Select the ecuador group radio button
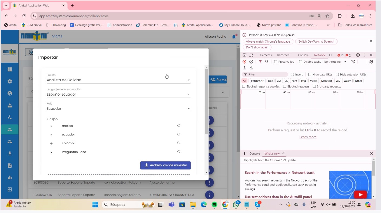The height and width of the screenshot is (213, 381). coord(179,134)
